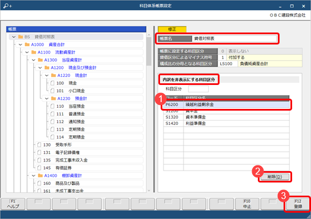Click document icon of 145 有価証券
Image resolution: width=311 pixels, height=219 pixels.
39,168
